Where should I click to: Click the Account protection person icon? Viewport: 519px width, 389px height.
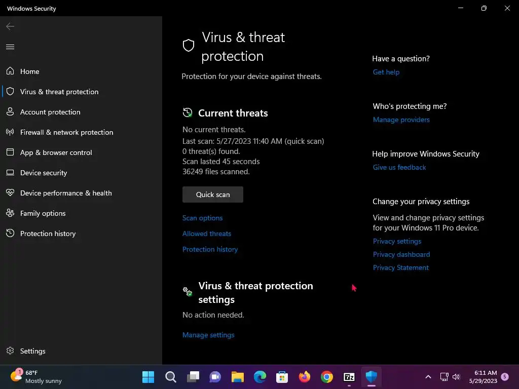coord(10,111)
